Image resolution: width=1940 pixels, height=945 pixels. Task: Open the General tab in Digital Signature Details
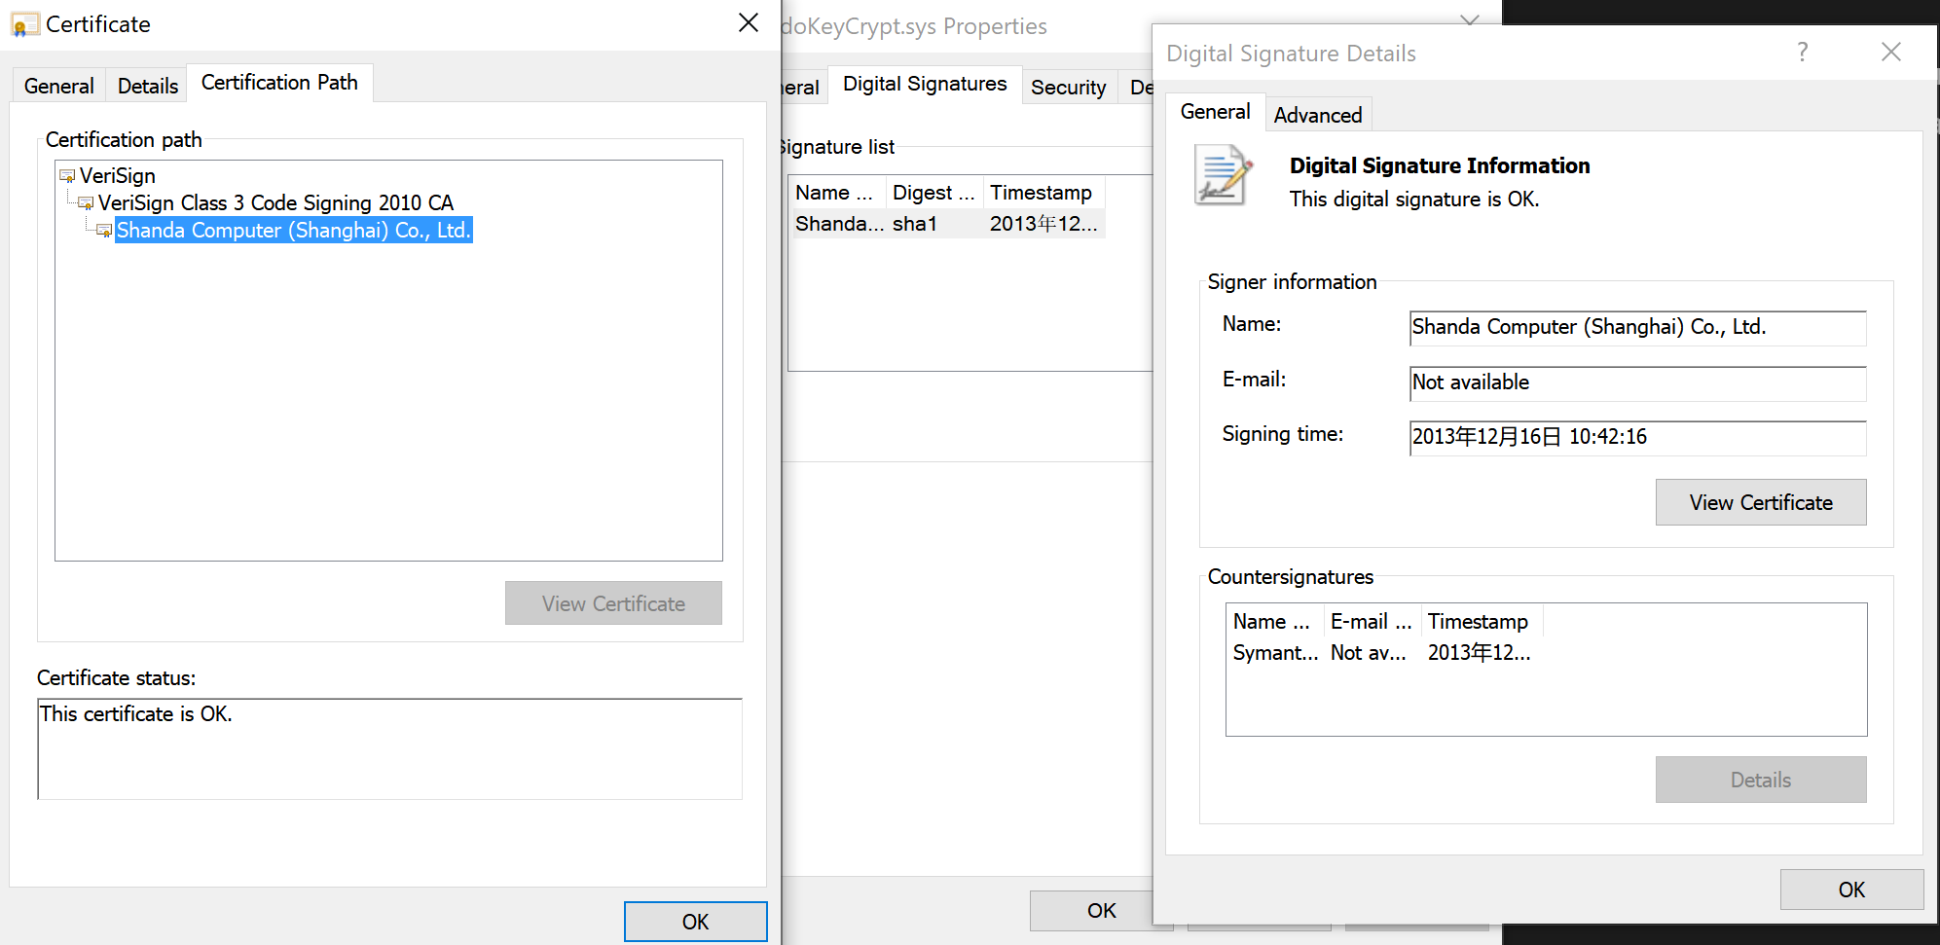tap(1216, 112)
